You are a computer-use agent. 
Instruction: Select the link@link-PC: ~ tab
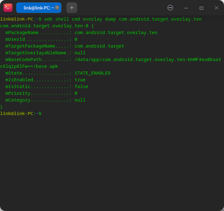[x=39, y=8]
